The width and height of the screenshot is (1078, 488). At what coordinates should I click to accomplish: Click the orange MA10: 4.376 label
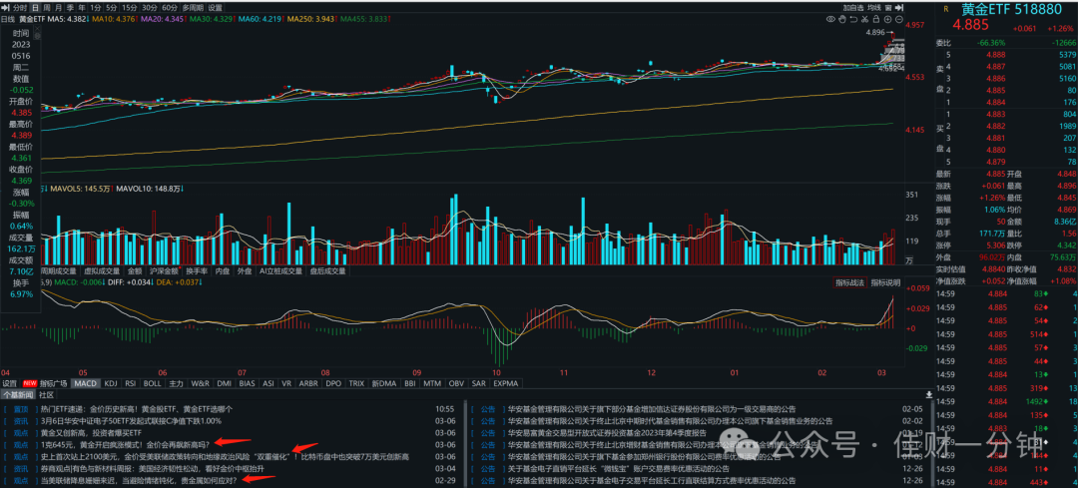[113, 19]
